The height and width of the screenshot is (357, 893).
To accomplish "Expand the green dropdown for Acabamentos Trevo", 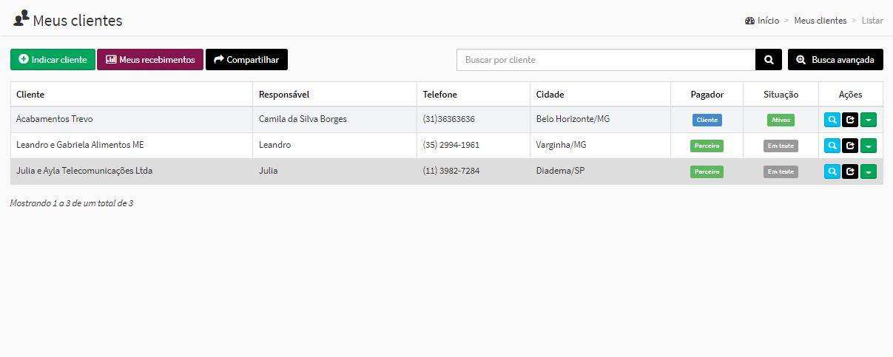I will [869, 120].
